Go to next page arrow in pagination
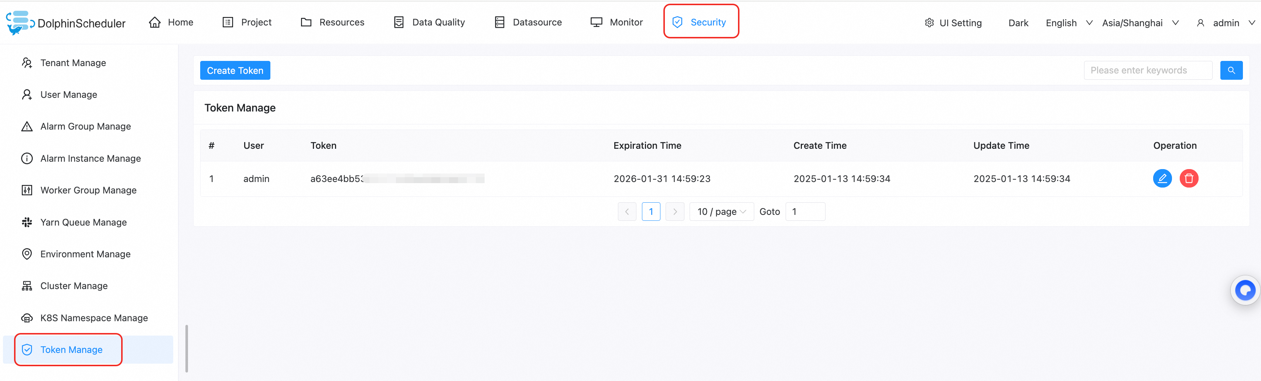The width and height of the screenshot is (1261, 381). [674, 212]
